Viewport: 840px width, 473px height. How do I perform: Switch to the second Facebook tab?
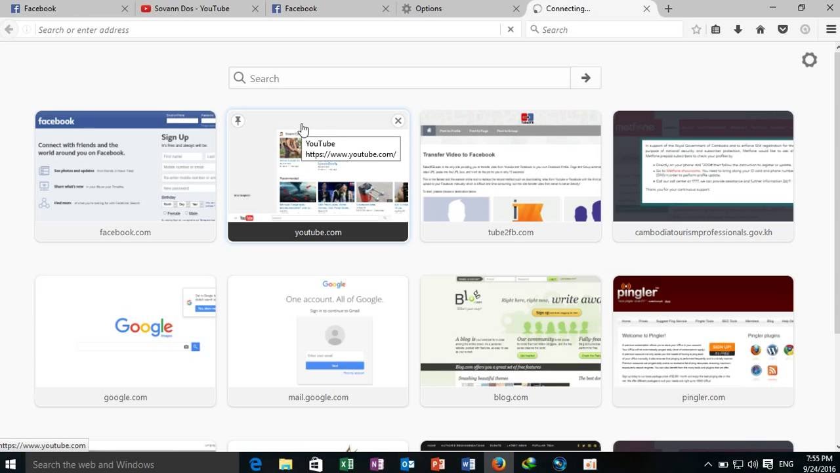(x=330, y=9)
